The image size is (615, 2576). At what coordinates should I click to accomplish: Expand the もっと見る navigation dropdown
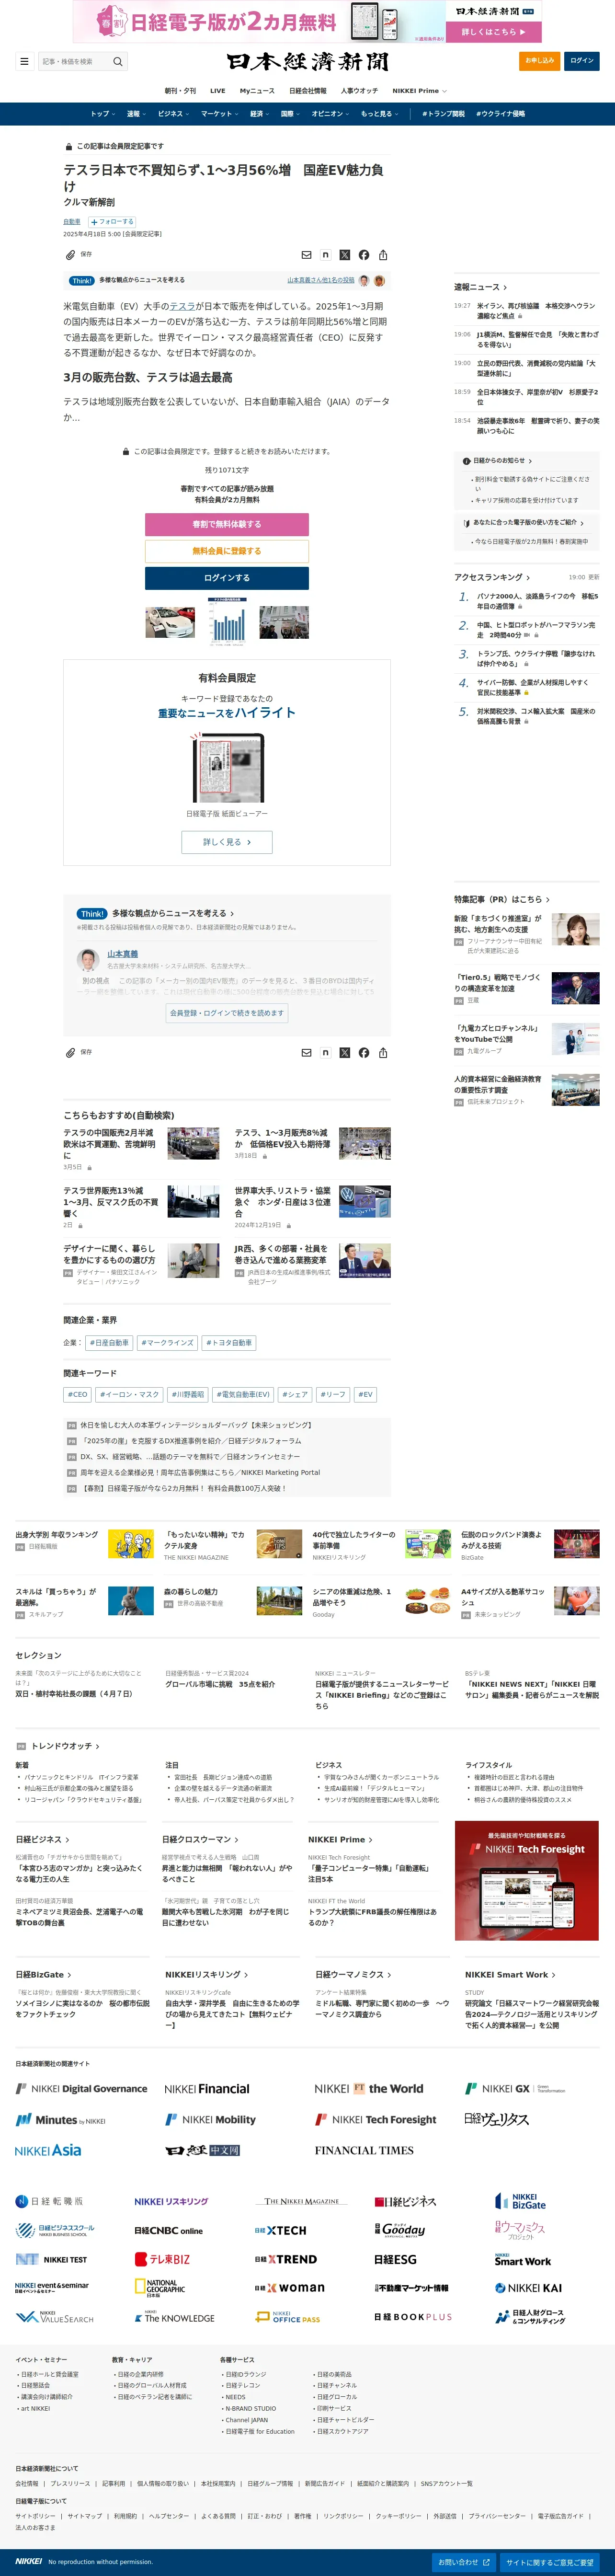point(380,114)
